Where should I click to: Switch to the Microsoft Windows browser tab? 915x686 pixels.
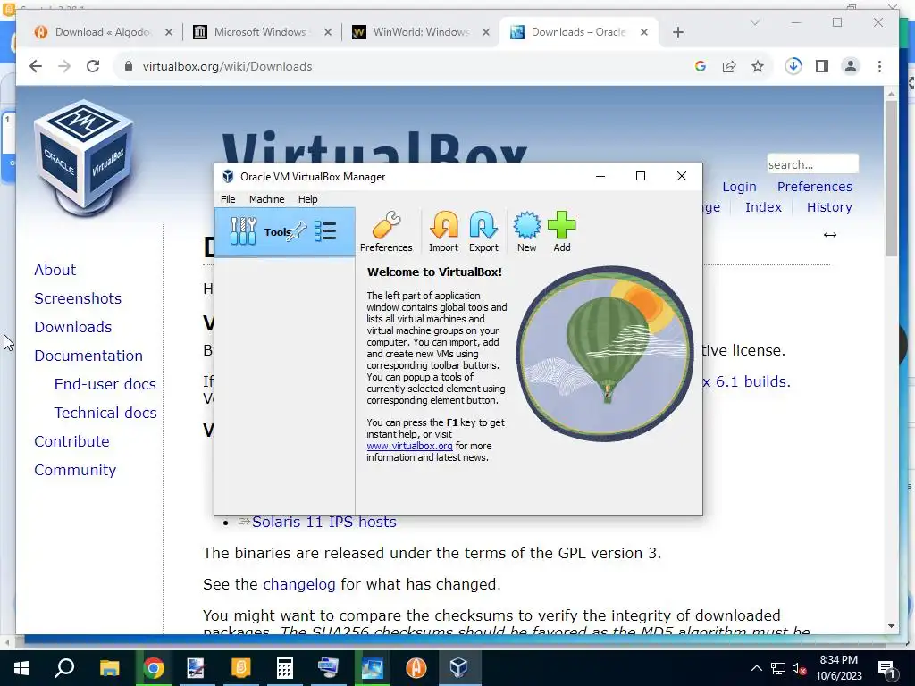click(262, 32)
